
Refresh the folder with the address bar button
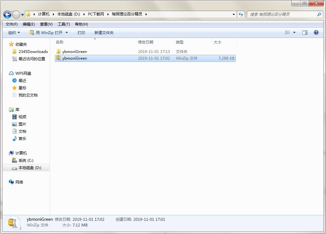tap(241, 15)
